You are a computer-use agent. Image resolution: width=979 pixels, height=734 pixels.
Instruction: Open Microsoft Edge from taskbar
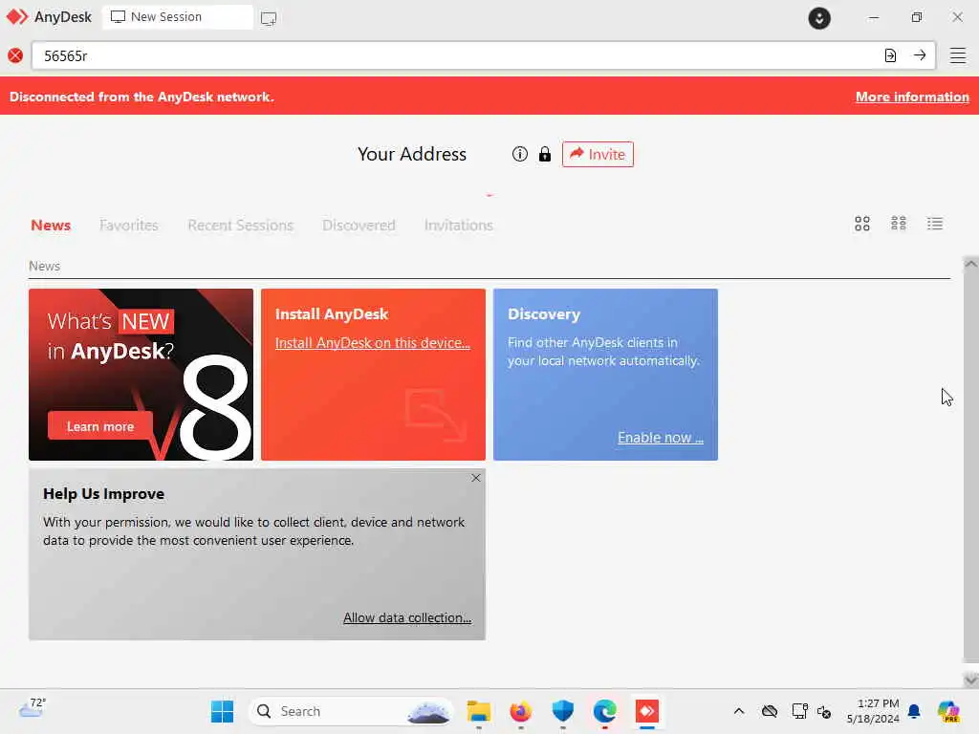tap(604, 711)
